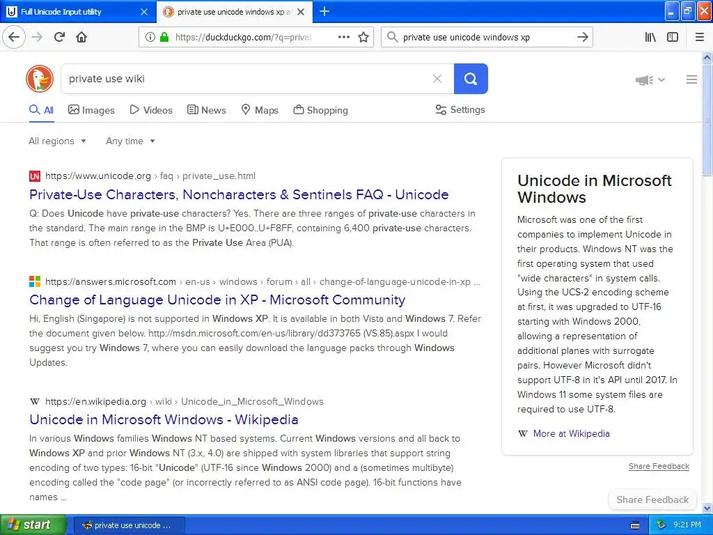Viewport: 713px width, 535px height.
Task: Open More at Wikipedia link
Action: [571, 433]
